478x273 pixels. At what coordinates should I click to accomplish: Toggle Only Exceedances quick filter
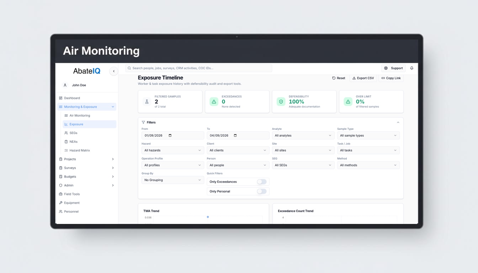pyautogui.click(x=262, y=182)
